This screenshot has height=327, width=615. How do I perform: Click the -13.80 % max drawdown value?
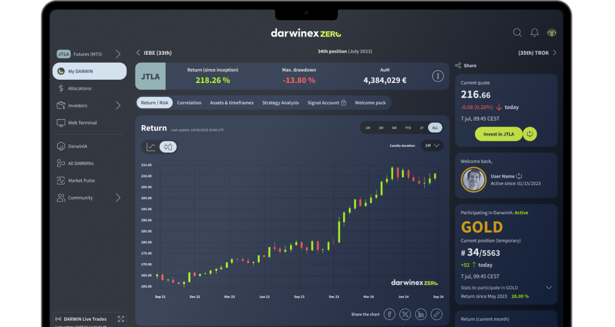(299, 80)
